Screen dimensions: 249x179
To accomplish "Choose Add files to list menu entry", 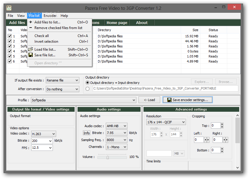I will [x=59, y=22].
